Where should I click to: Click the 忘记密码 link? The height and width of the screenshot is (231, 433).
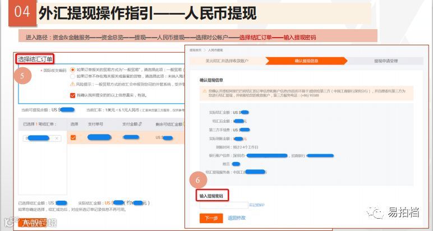click(x=256, y=205)
